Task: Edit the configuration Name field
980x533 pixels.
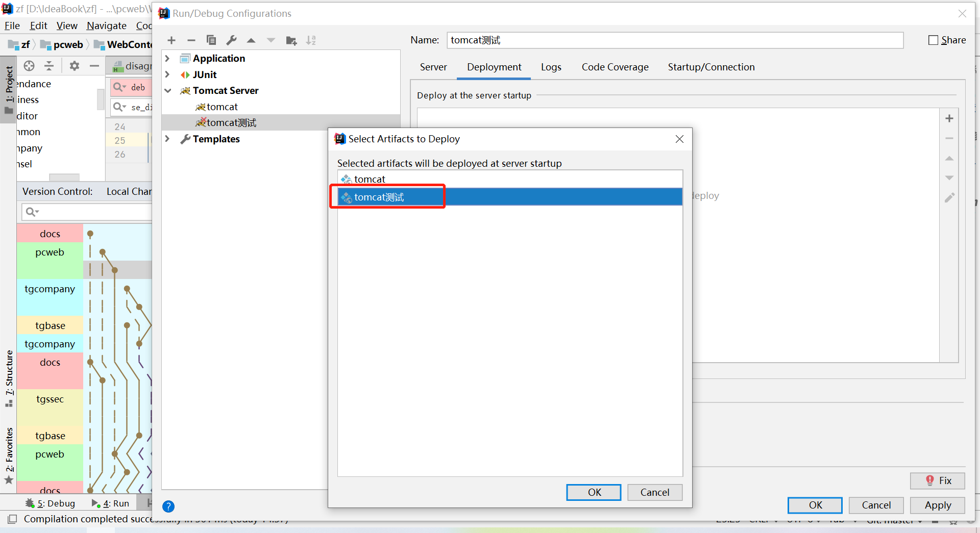Action: point(675,40)
